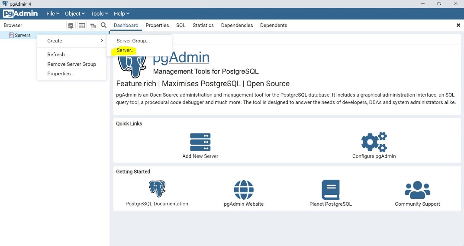Select Server... in the Create submenu

tap(139, 50)
